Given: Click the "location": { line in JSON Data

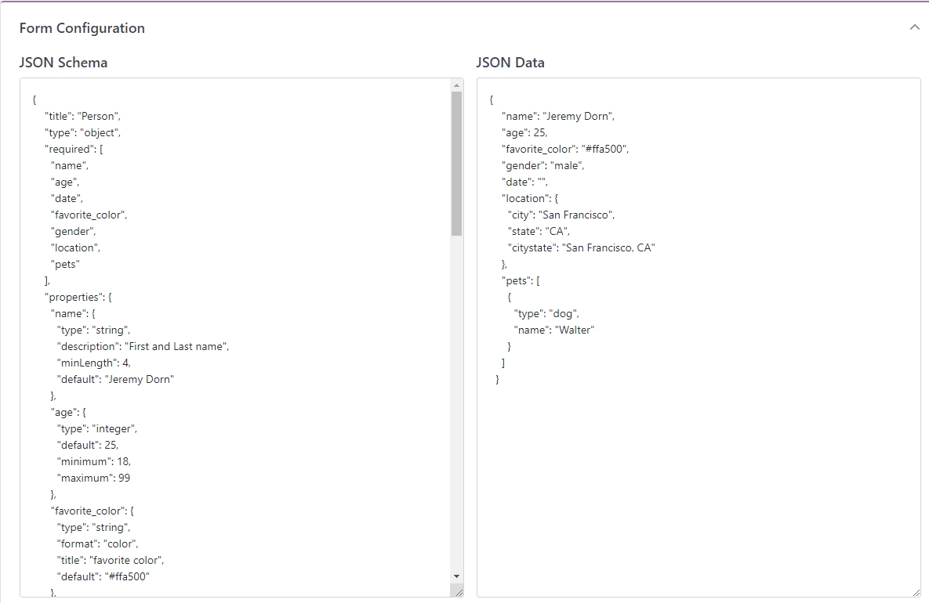Looking at the screenshot, I should (x=530, y=199).
